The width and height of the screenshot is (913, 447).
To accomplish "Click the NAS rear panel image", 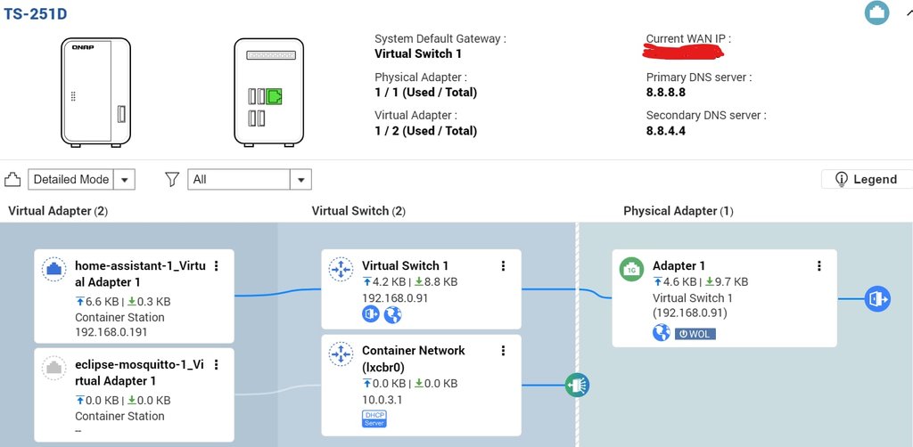I will pos(269,92).
